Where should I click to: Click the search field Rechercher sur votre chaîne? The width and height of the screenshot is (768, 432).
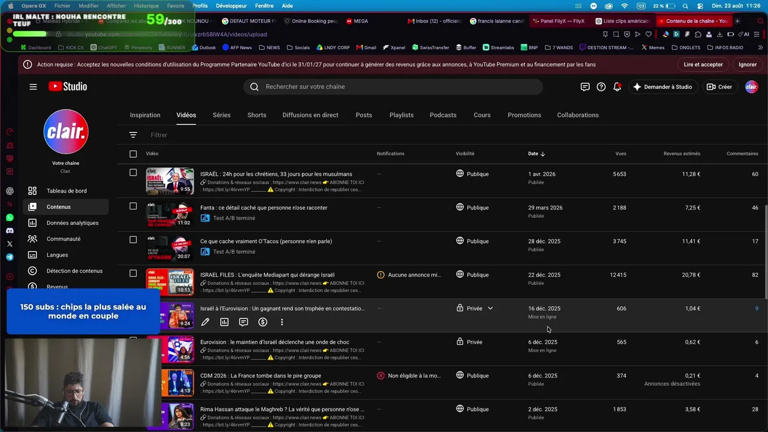(x=393, y=87)
